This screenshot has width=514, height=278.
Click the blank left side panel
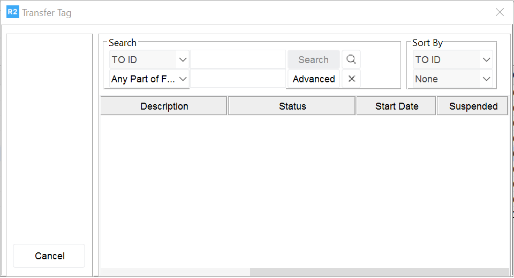[49, 134]
